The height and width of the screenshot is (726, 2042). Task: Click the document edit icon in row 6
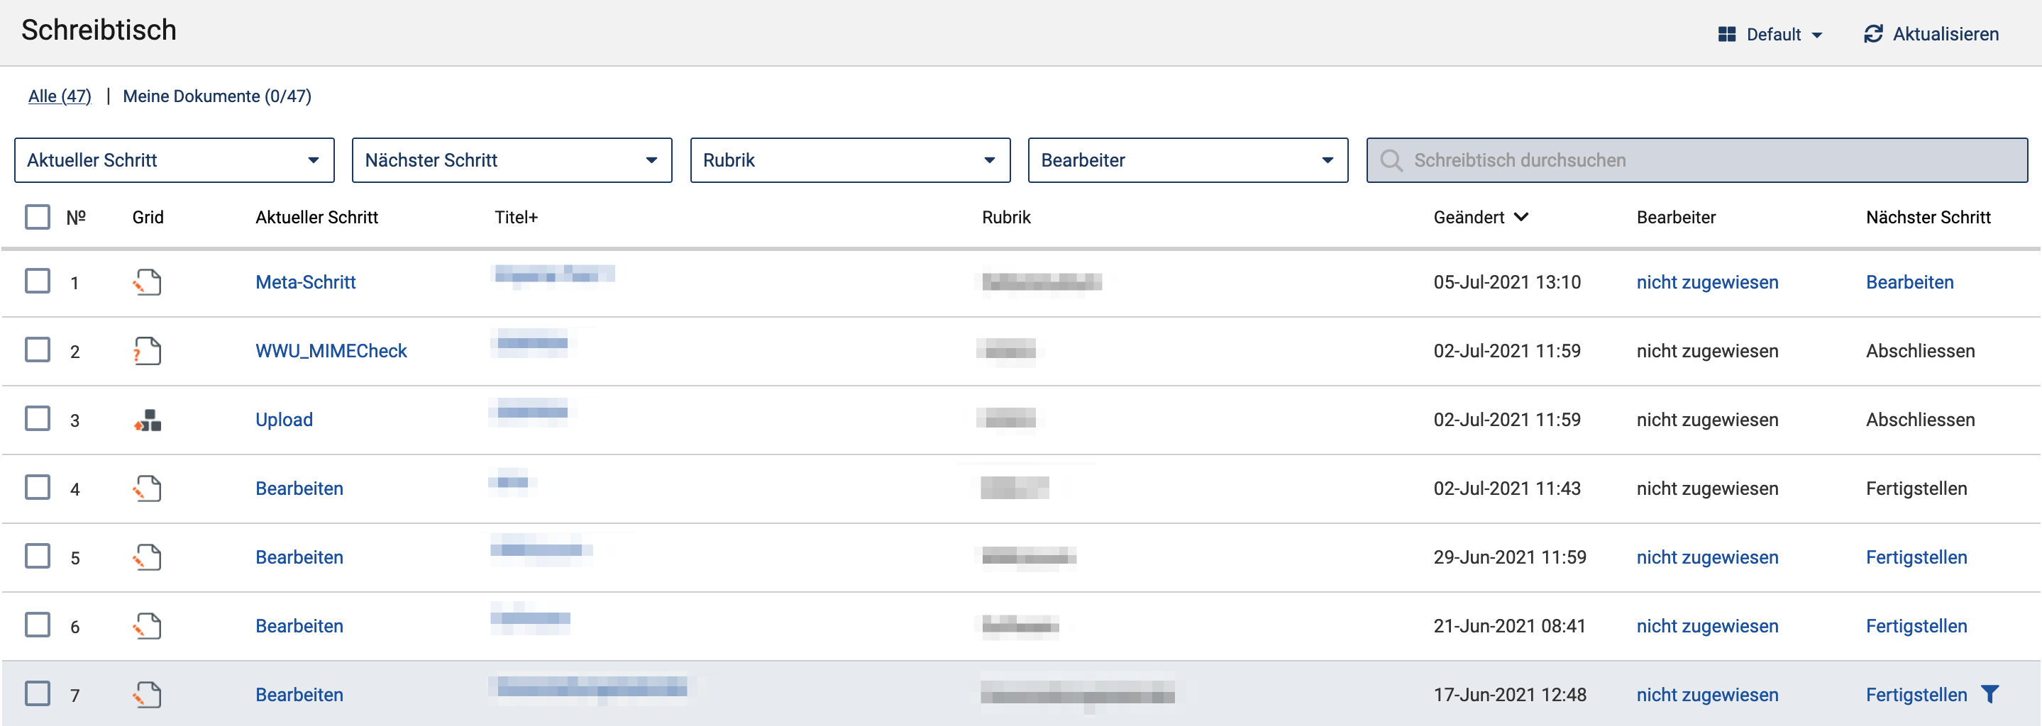coord(148,626)
